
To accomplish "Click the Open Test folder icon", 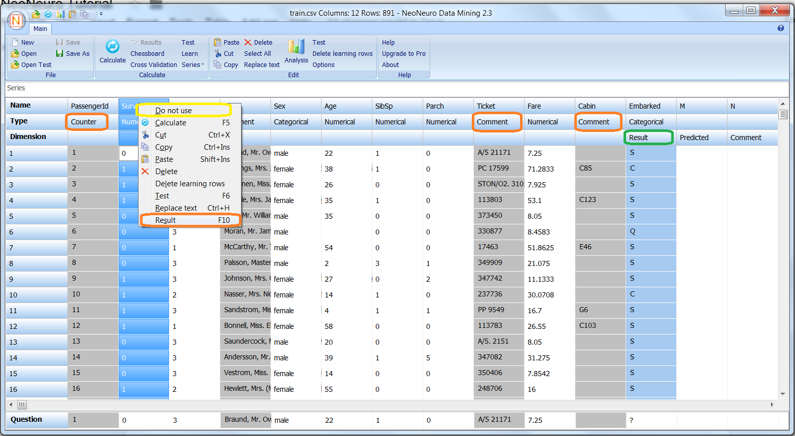I will pyautogui.click(x=15, y=65).
